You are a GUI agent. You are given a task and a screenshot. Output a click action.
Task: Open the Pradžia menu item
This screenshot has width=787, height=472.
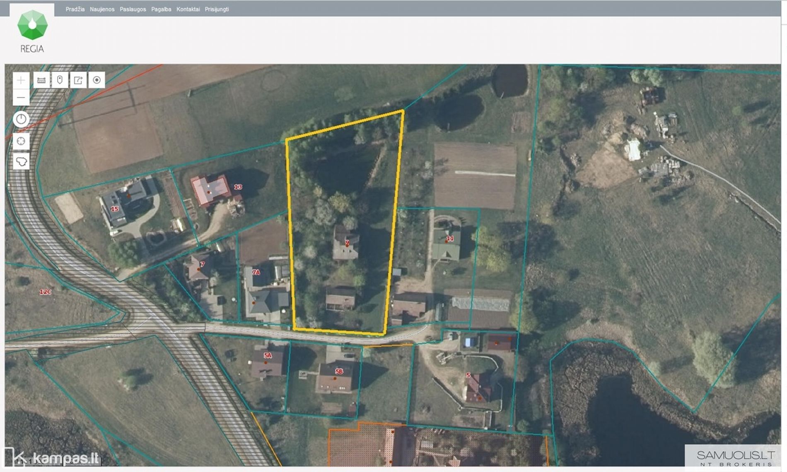[75, 9]
